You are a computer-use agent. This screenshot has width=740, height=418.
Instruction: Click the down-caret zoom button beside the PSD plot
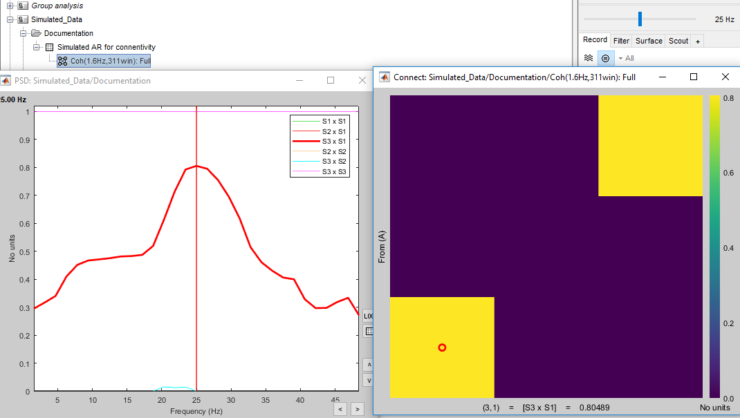click(x=369, y=380)
